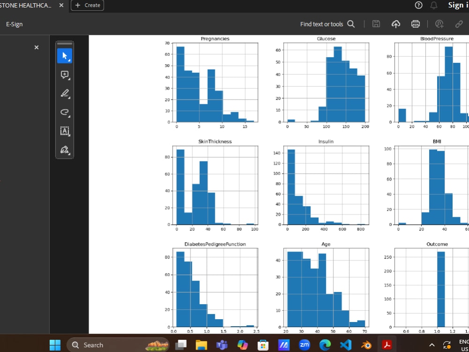This screenshot has width=469, height=352.
Task: Open the purple stylized M taskbar app
Action: (x=284, y=345)
